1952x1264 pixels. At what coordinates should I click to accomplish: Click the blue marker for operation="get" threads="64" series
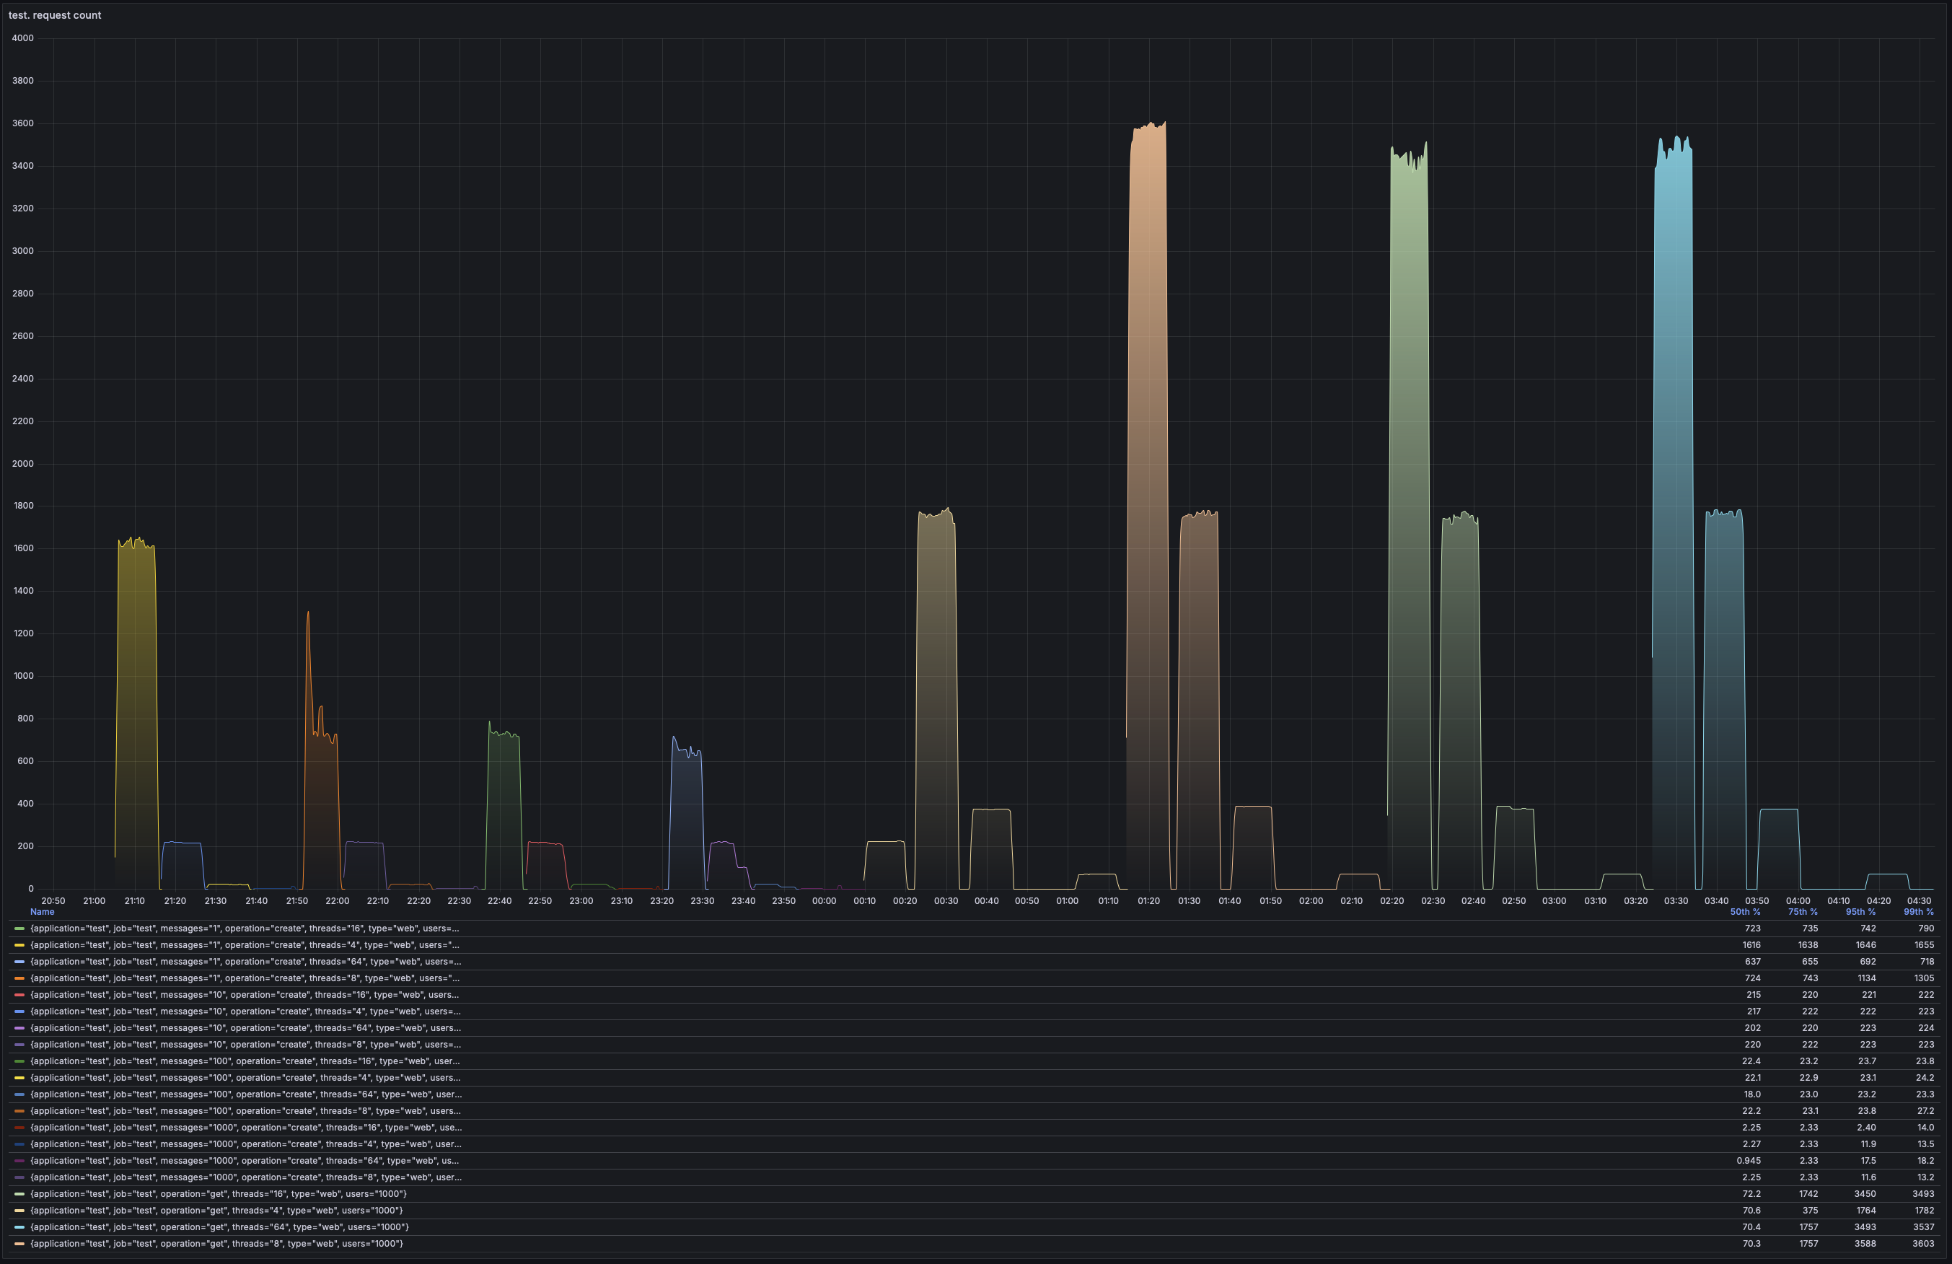click(x=18, y=1227)
